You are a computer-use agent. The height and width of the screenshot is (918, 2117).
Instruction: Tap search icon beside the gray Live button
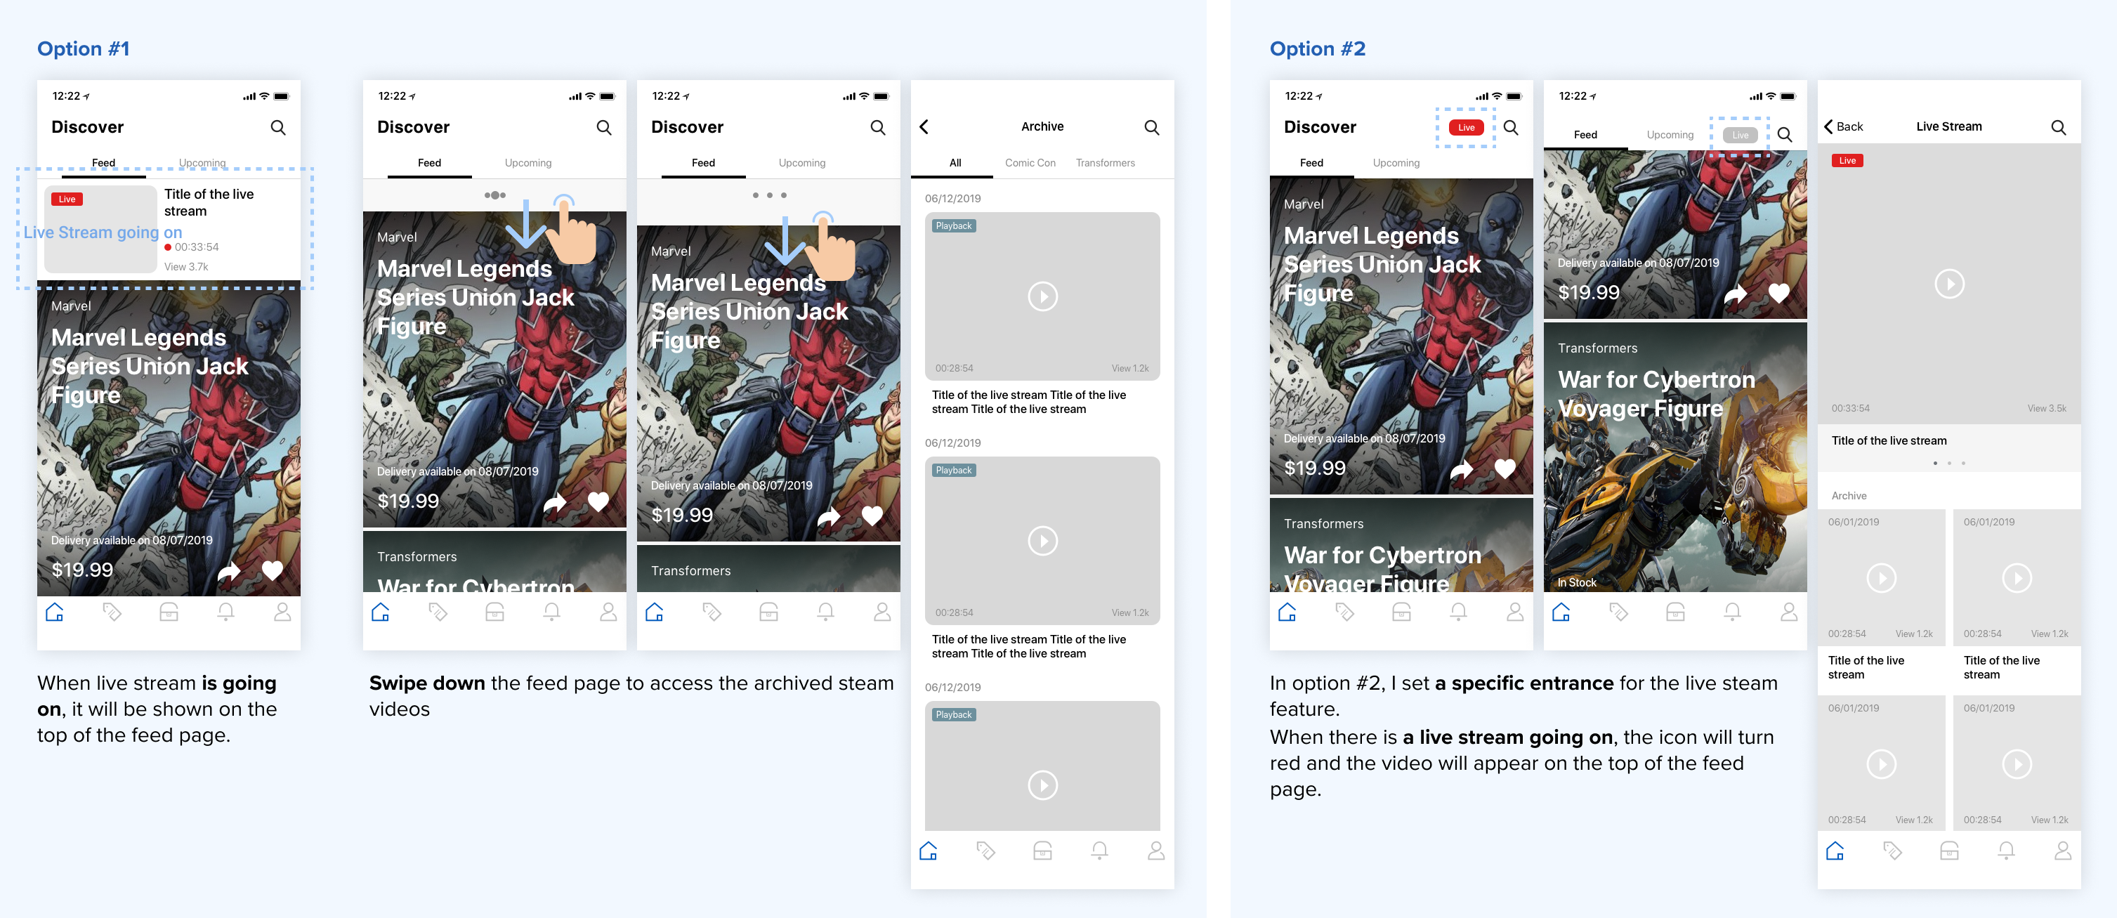click(1784, 135)
